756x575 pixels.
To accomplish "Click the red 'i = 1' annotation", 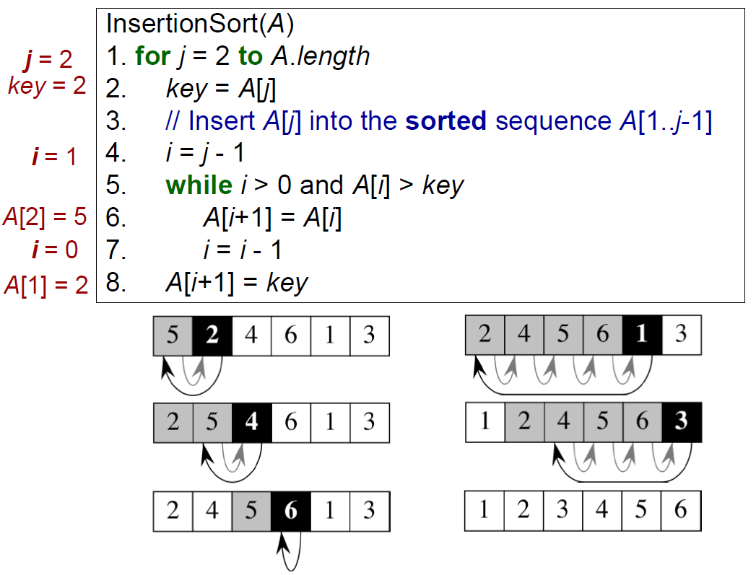I will point(54,156).
